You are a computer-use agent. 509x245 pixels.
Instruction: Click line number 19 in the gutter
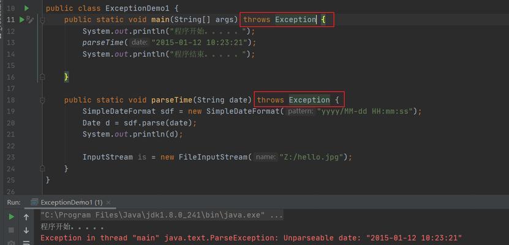click(10, 111)
